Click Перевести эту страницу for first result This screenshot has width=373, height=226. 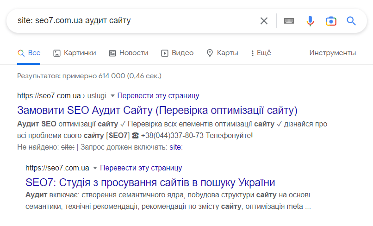click(x=158, y=96)
